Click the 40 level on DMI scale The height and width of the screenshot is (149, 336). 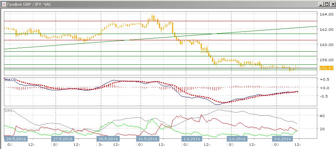(x=322, y=116)
